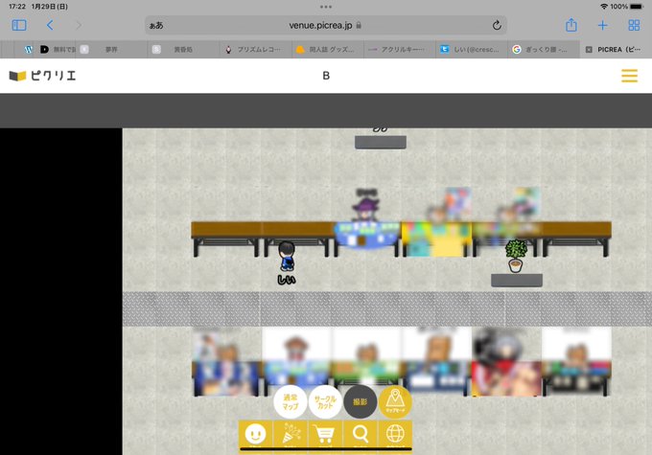Tap the Wi-Fi status icon
Viewport: 652px width, 455px height.
604,7
